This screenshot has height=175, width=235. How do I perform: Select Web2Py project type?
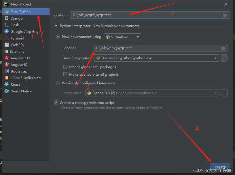click(26, 45)
